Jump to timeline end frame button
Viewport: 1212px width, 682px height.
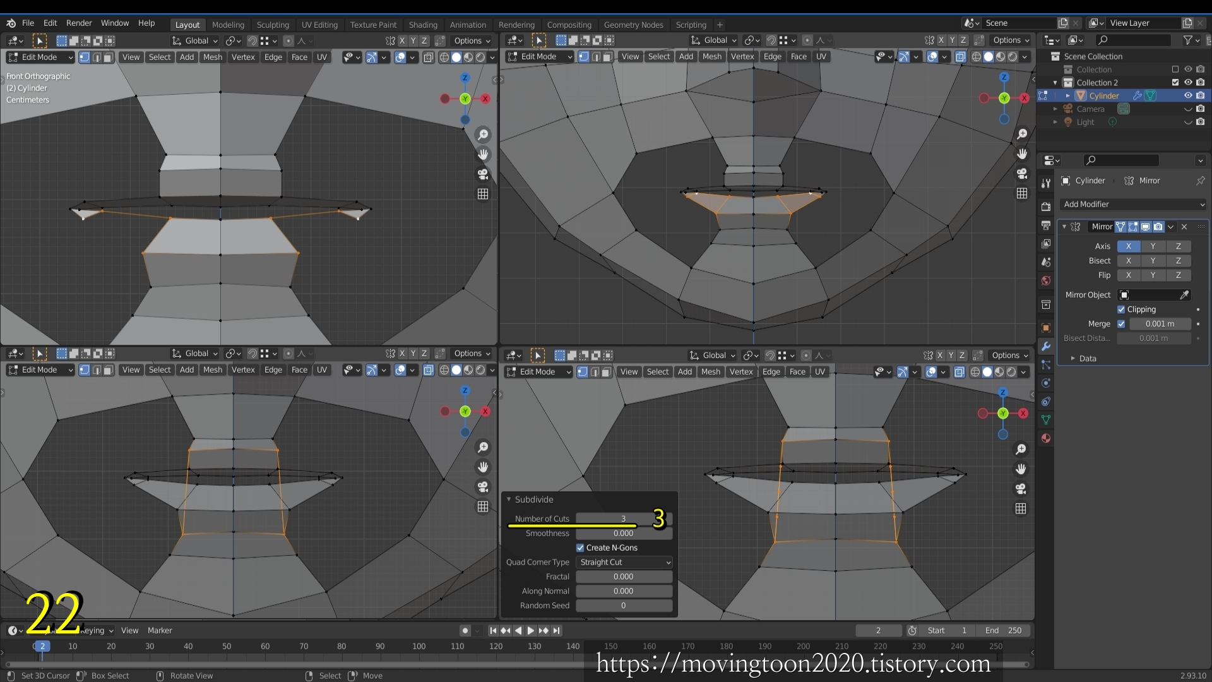(556, 630)
